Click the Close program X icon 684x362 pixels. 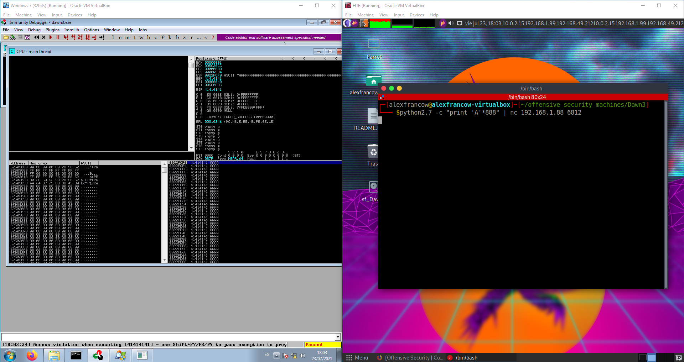click(43, 37)
